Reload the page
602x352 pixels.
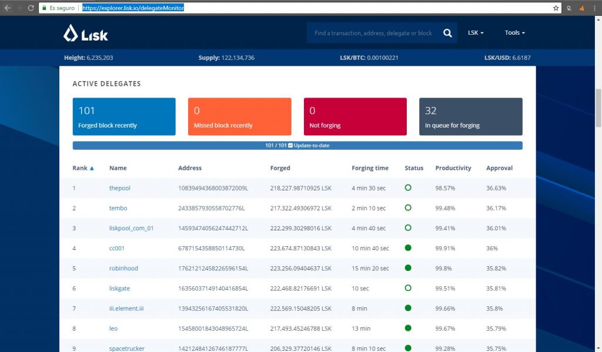(x=31, y=8)
